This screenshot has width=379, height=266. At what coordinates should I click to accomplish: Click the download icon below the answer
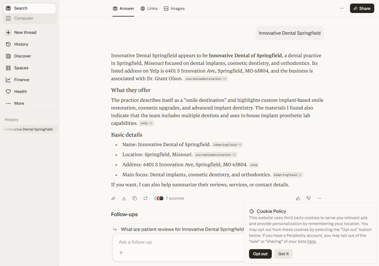pyautogui.click(x=124, y=198)
